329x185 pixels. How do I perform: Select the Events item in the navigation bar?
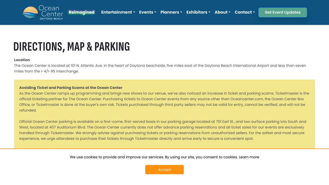(146, 12)
